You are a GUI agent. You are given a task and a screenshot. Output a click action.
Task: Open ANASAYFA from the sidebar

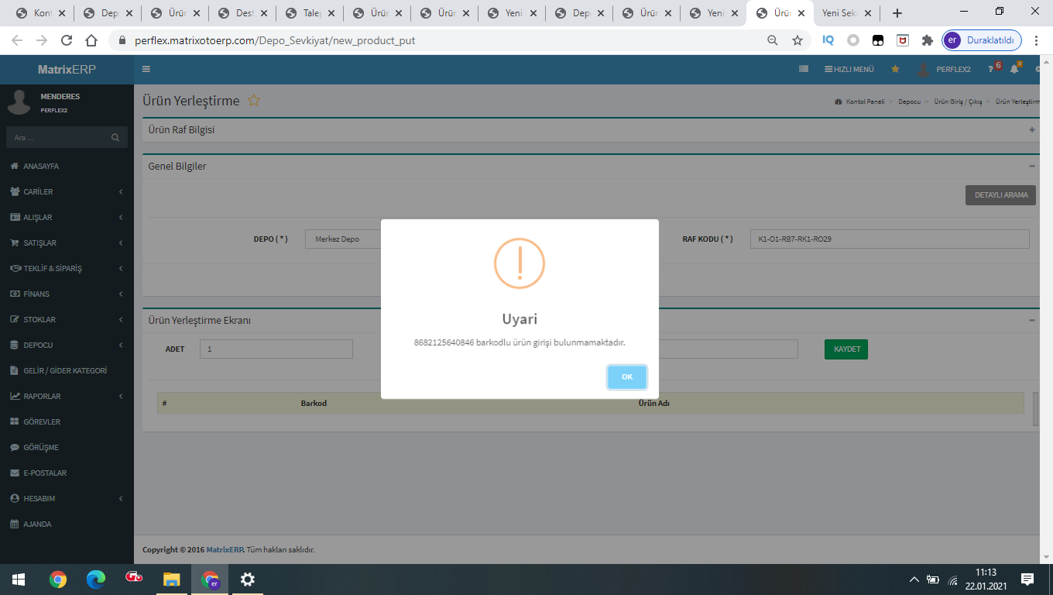click(41, 166)
